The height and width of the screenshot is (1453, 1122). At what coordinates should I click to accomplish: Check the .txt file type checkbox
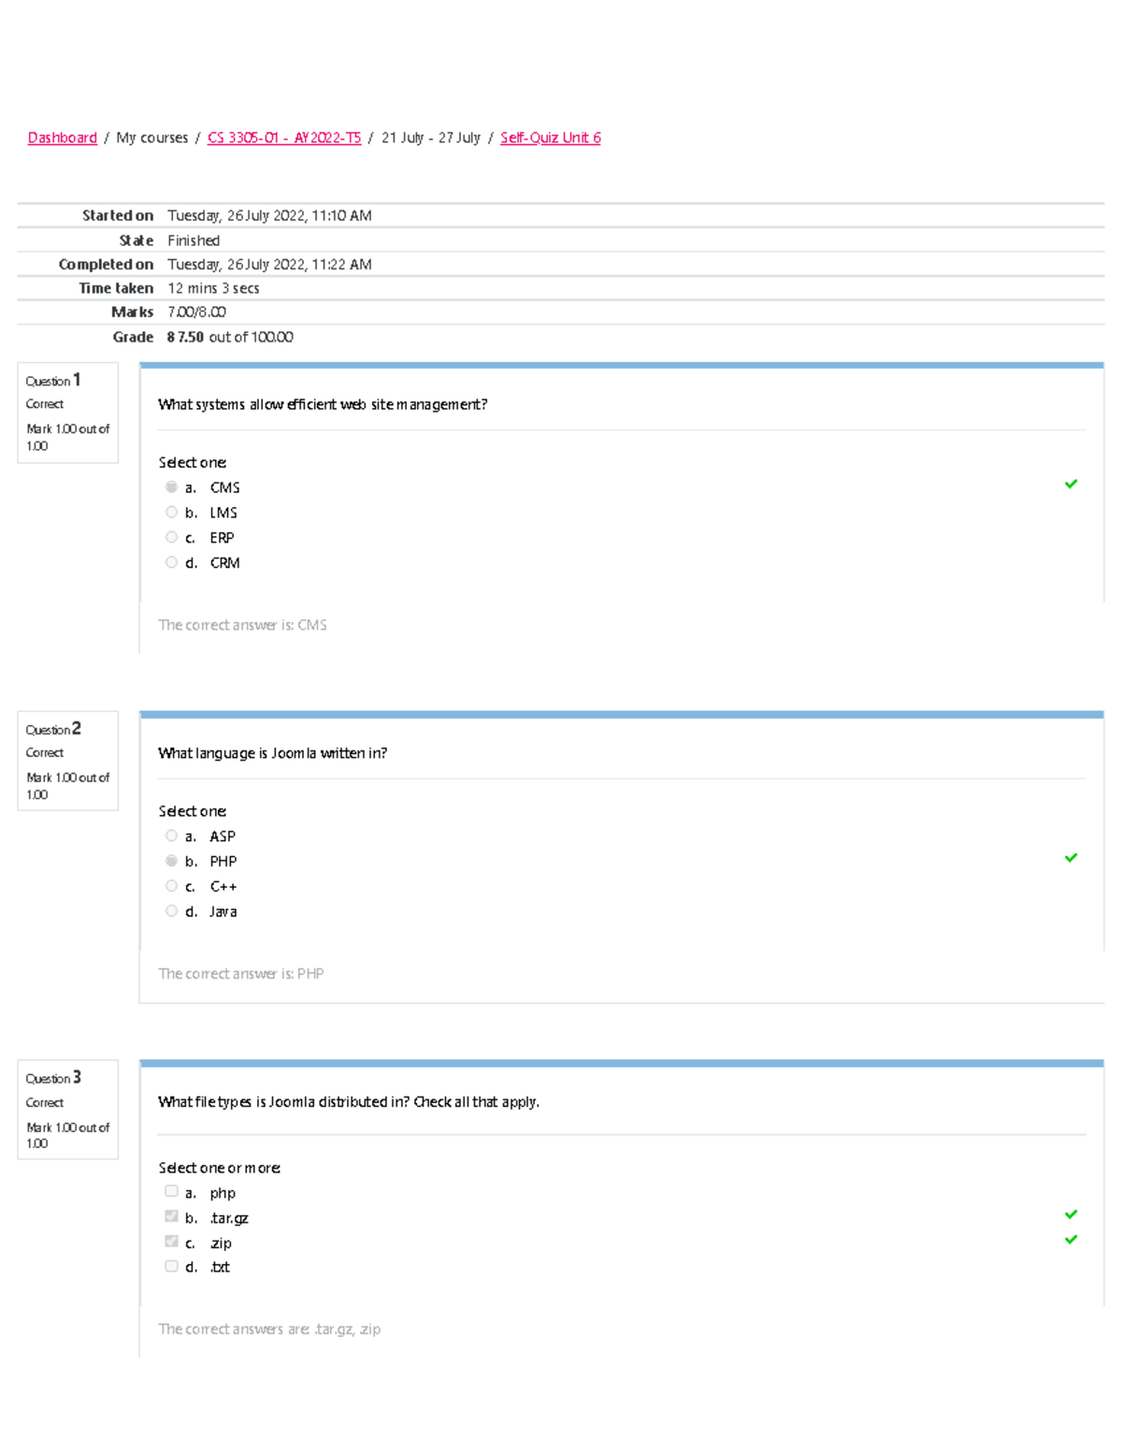point(171,1266)
